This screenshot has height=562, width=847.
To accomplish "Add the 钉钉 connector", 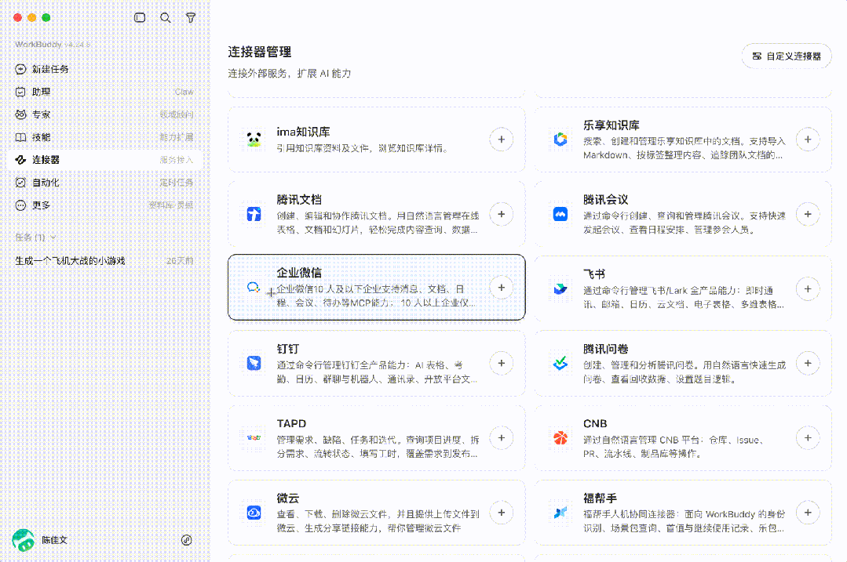I will pyautogui.click(x=502, y=363).
